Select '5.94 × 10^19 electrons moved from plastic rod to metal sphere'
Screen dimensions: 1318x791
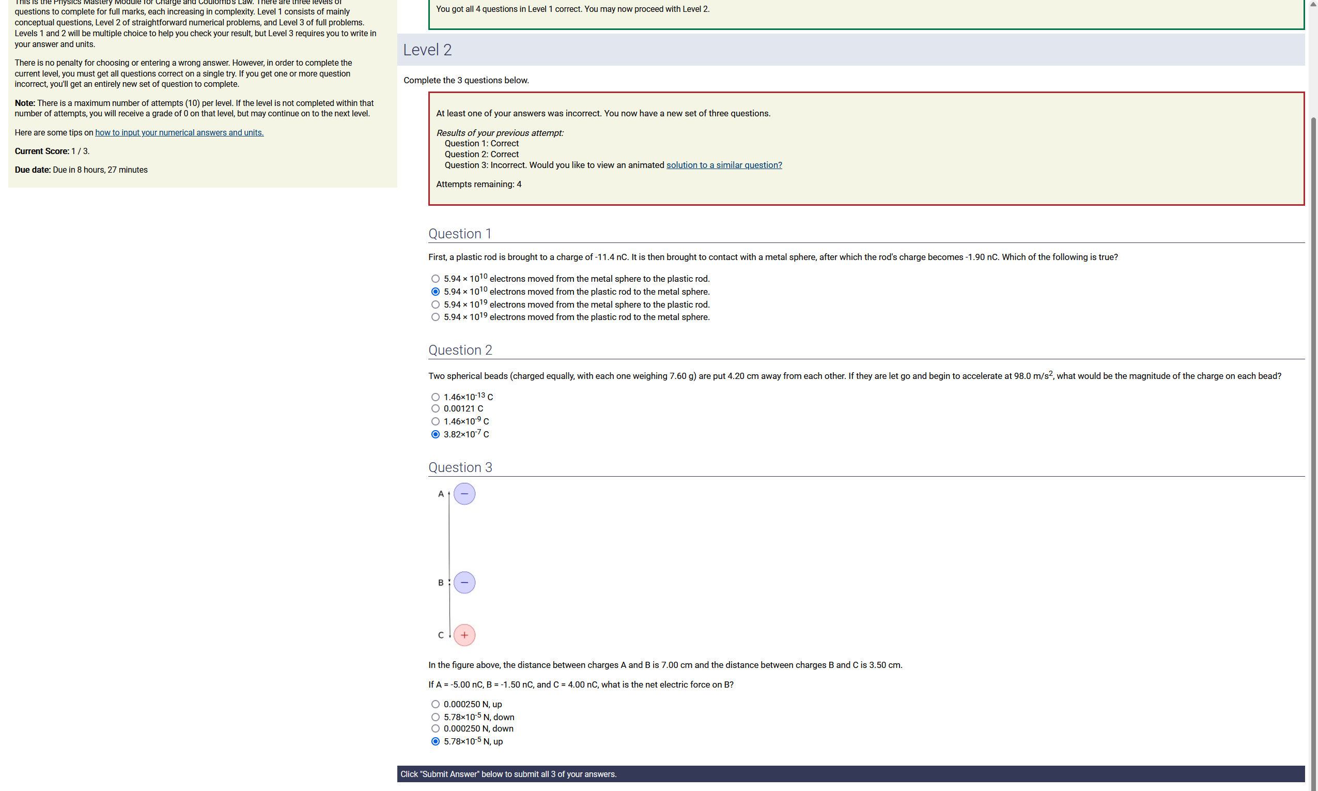click(435, 317)
